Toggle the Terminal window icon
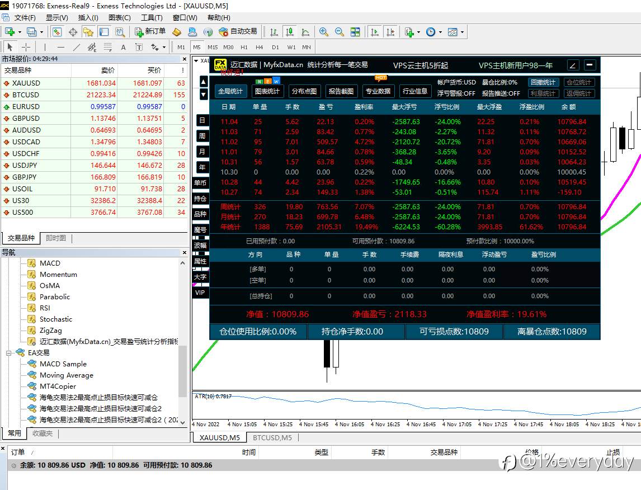Viewport: 641px width, 490px height. click(x=104, y=32)
